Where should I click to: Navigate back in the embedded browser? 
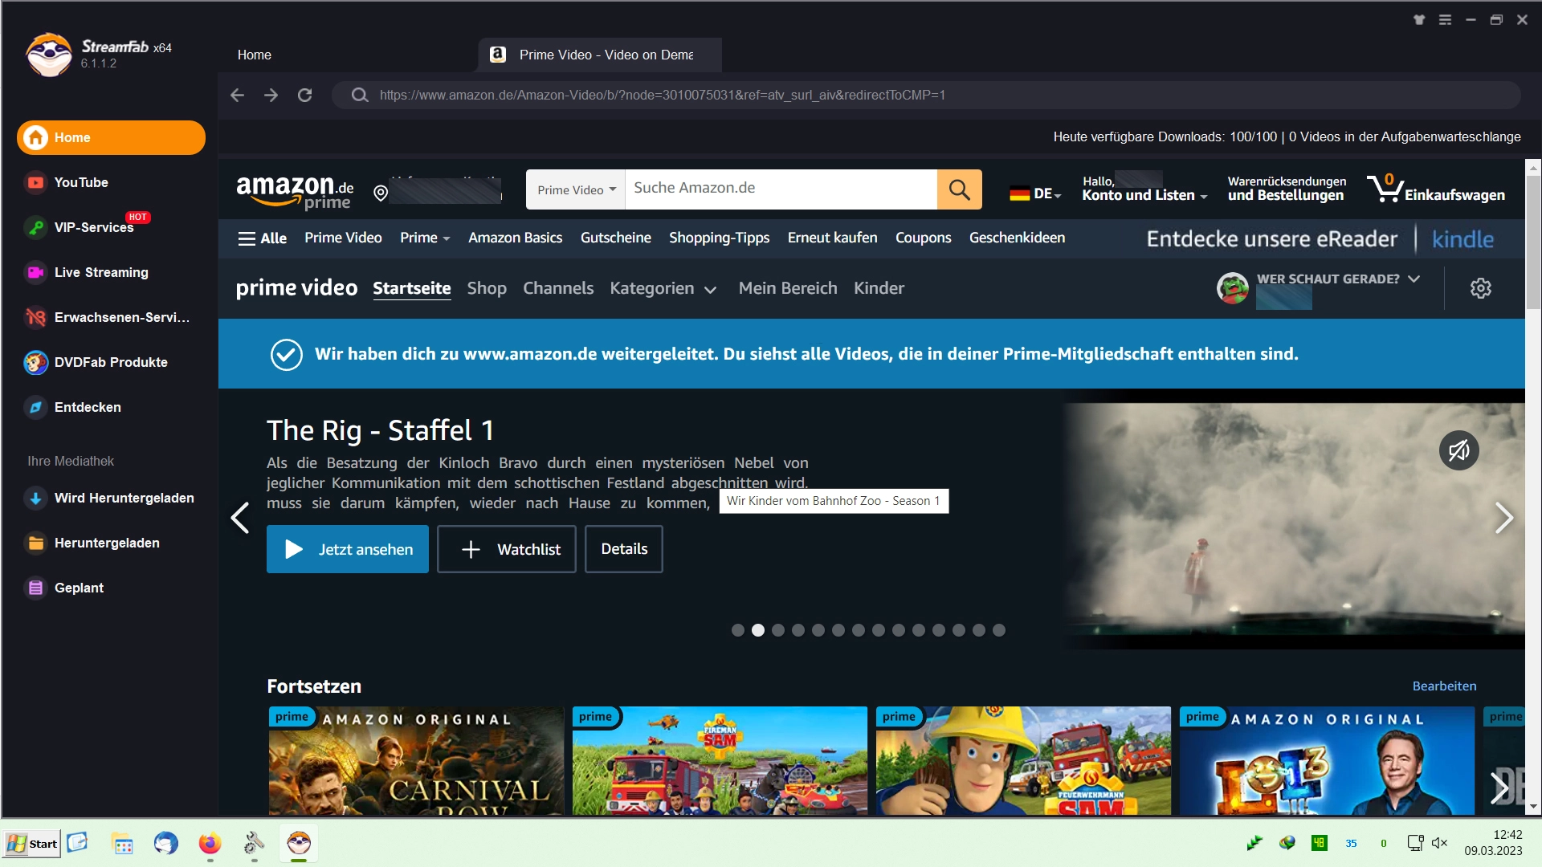[x=237, y=95]
